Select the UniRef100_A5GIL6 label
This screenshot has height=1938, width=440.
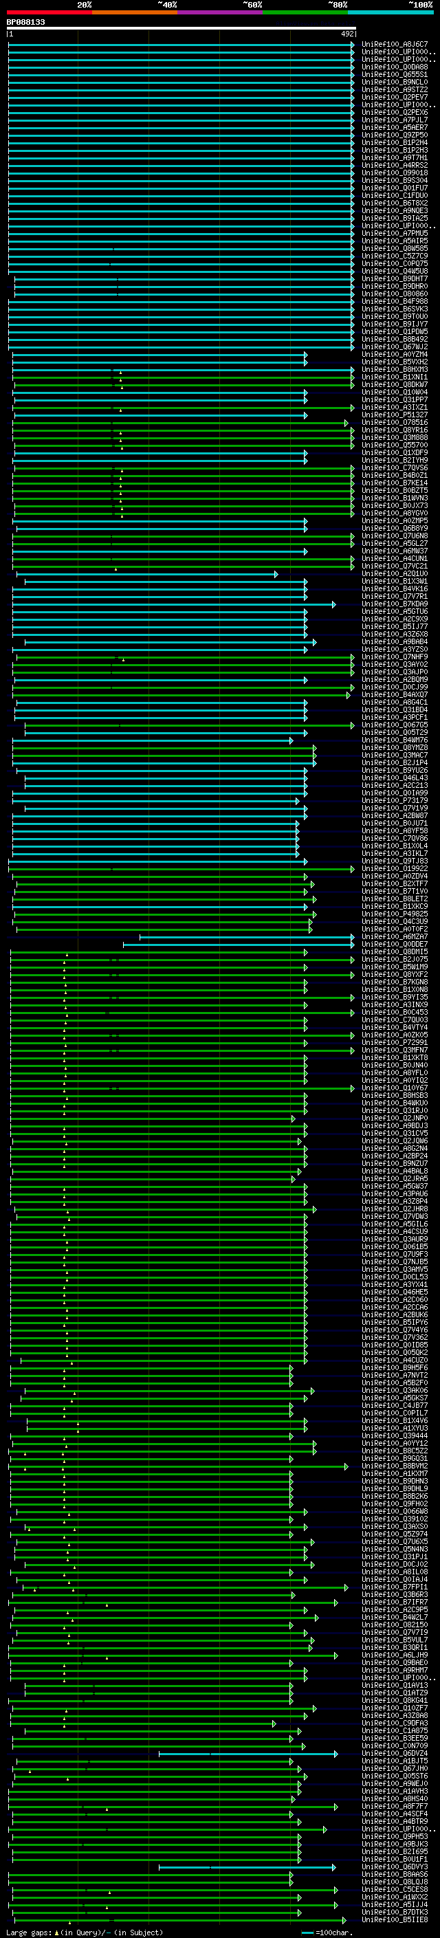coord(395,1225)
